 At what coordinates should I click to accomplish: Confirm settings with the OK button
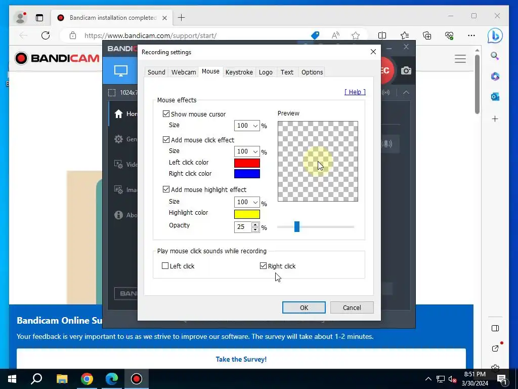click(304, 307)
